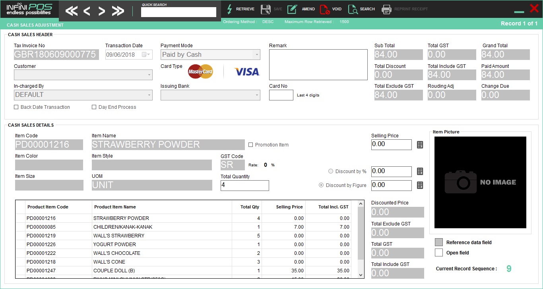Open keypad next to Selling Price
This screenshot has width=543, height=289.
click(x=420, y=145)
